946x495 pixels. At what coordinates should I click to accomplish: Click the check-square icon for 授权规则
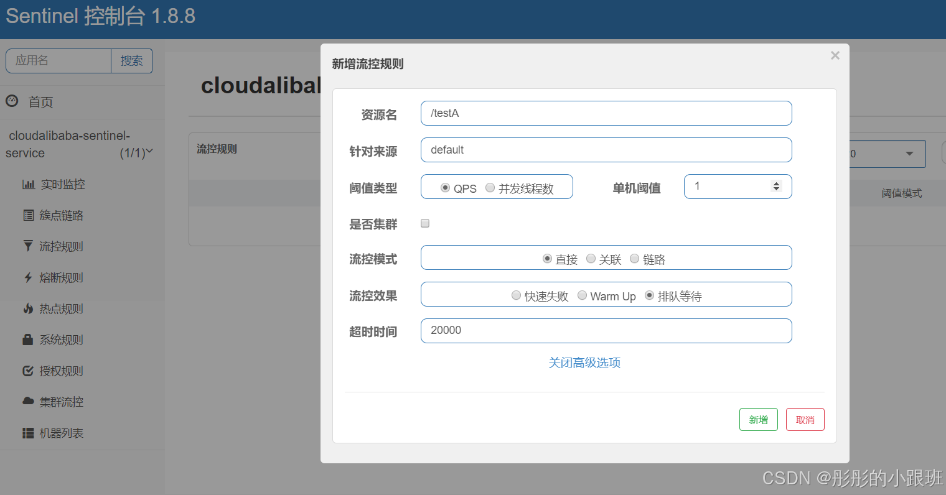28,371
